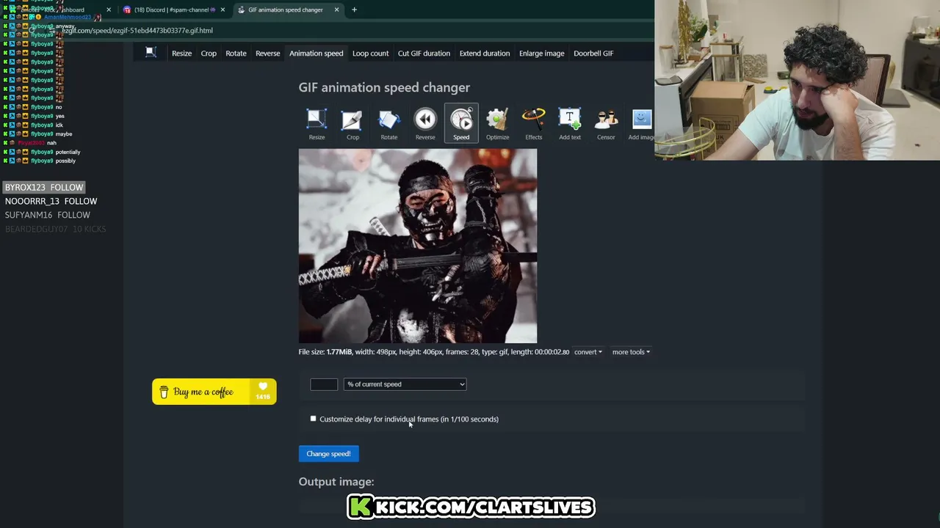
Task: Open Reverse in the top menu bar
Action: [x=267, y=53]
